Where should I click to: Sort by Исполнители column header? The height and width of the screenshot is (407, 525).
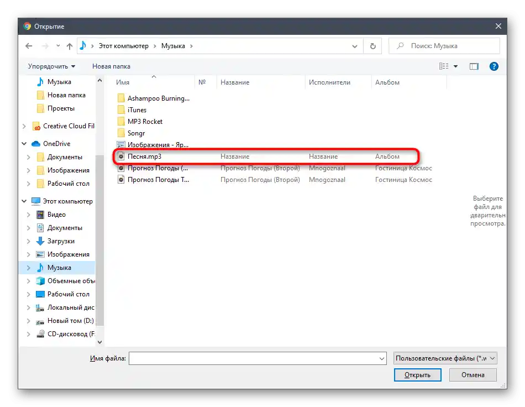point(329,82)
